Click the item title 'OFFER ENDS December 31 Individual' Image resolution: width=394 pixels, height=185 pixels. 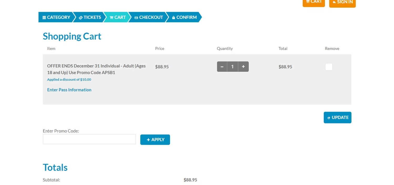point(96,69)
